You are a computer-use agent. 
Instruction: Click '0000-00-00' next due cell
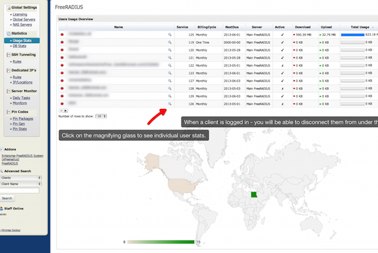[232, 42]
